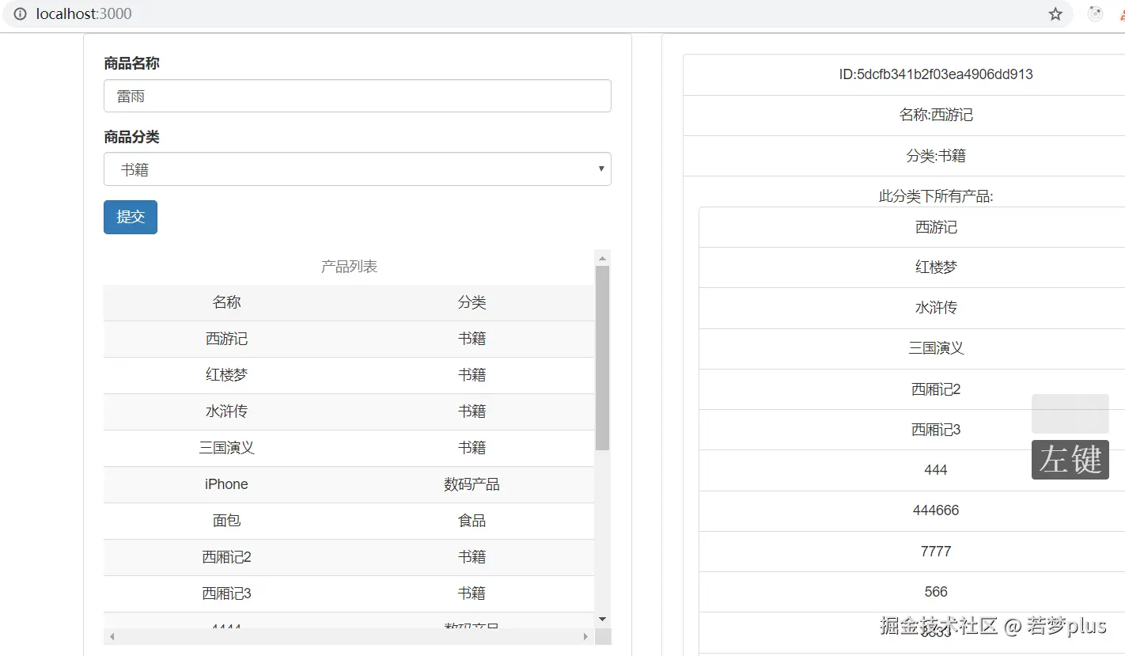Click the 商品名称 input containing 雷雨
This screenshot has height=656, width=1125.
tap(357, 95)
